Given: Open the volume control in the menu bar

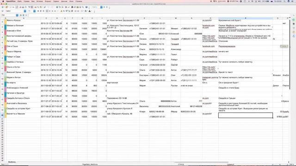Looking at the screenshot, I should (x=259, y=1).
